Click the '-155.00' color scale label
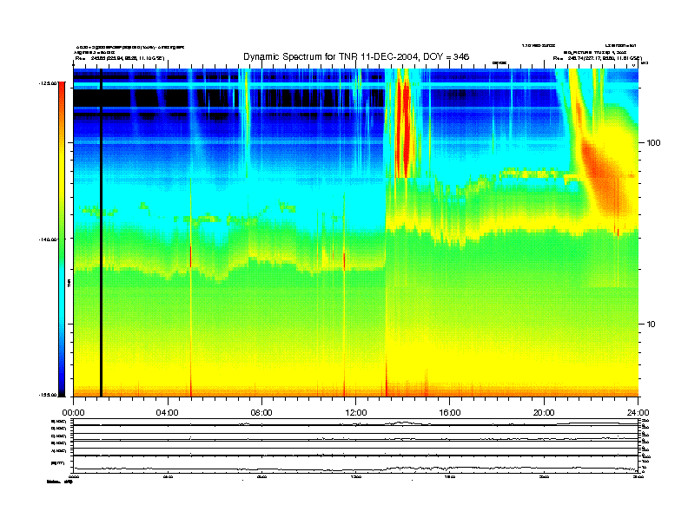The width and height of the screenshot is (688, 531). (x=48, y=395)
